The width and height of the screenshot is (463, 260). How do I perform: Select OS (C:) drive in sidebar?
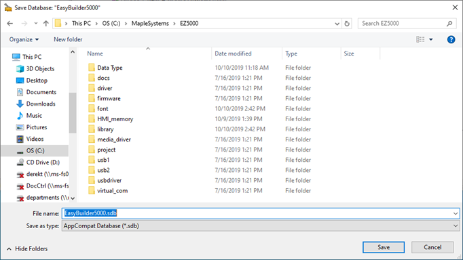pyautogui.click(x=35, y=151)
